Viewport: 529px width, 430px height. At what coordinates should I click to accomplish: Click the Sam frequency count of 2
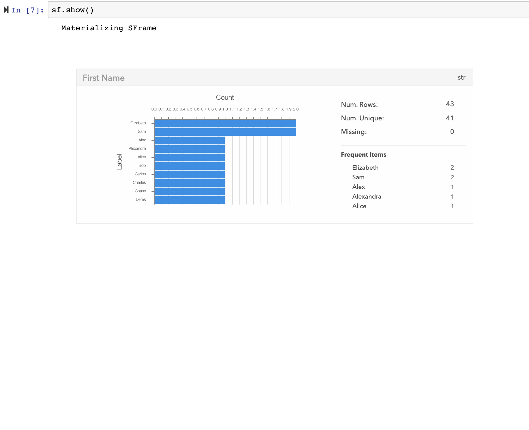click(452, 177)
